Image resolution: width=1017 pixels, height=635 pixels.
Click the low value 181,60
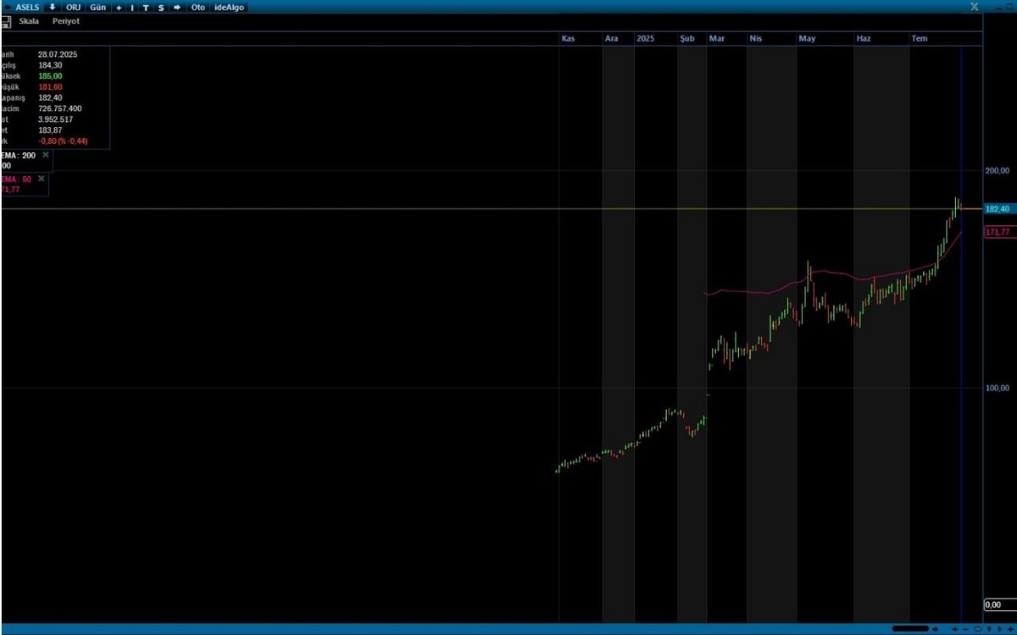click(x=50, y=87)
